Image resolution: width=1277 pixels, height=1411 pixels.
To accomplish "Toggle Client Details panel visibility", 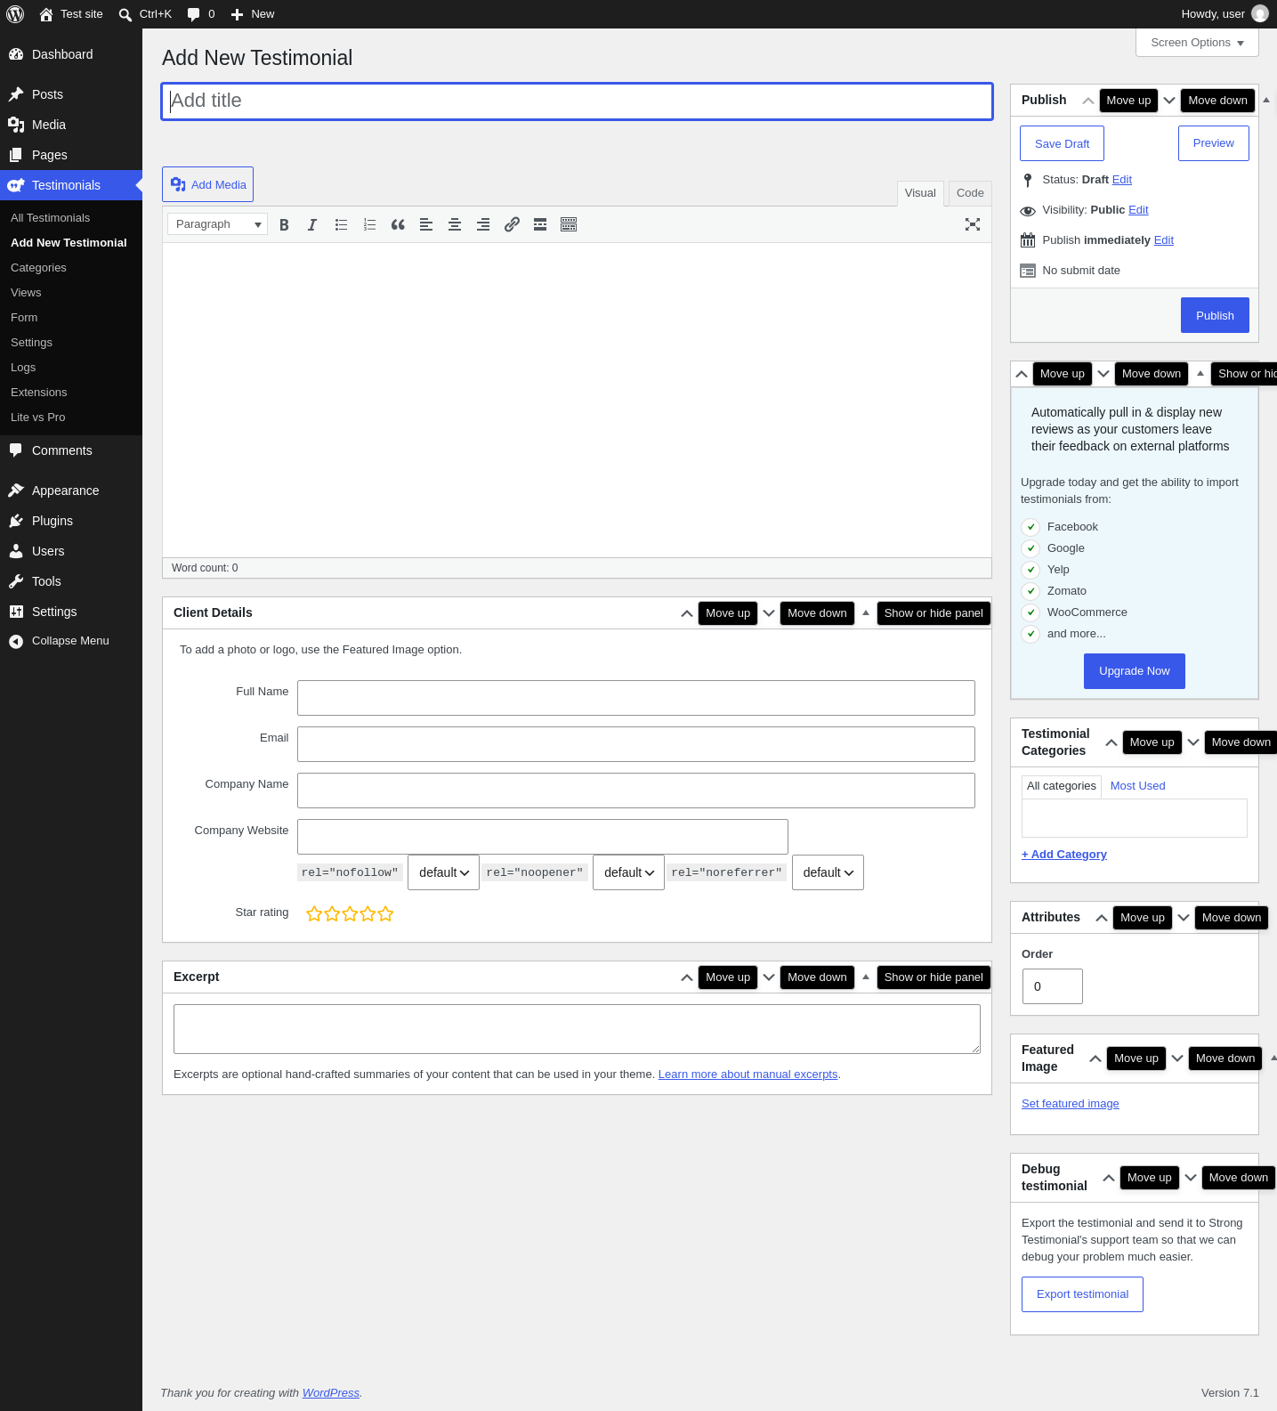I will (866, 612).
